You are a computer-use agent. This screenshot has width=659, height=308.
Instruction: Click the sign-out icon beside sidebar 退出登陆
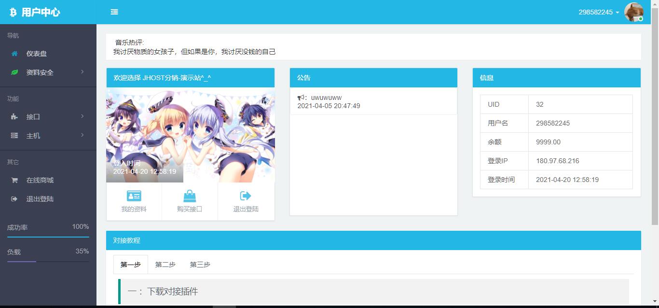[x=14, y=199]
